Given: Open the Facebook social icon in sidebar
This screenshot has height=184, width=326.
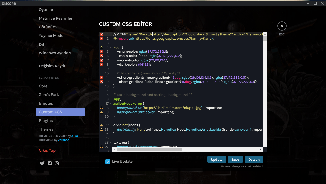Looking at the screenshot, I should point(50,163).
